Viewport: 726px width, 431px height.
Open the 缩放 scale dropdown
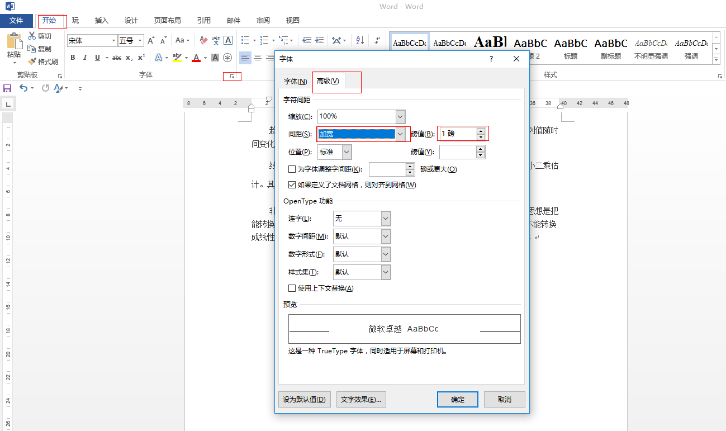400,116
